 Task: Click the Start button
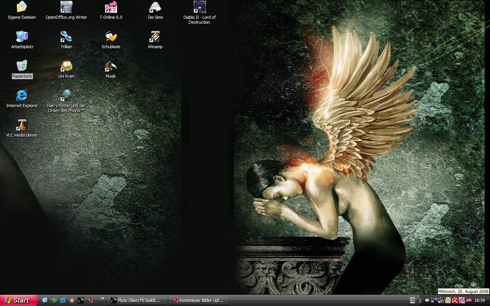pos(18,300)
